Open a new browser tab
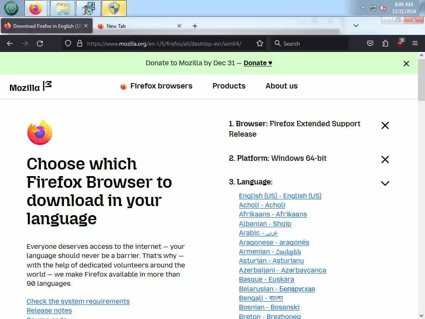 pyautogui.click(x=195, y=26)
